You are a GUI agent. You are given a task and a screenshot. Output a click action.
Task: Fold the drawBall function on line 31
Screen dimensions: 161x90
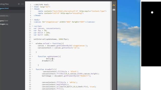click(32, 69)
